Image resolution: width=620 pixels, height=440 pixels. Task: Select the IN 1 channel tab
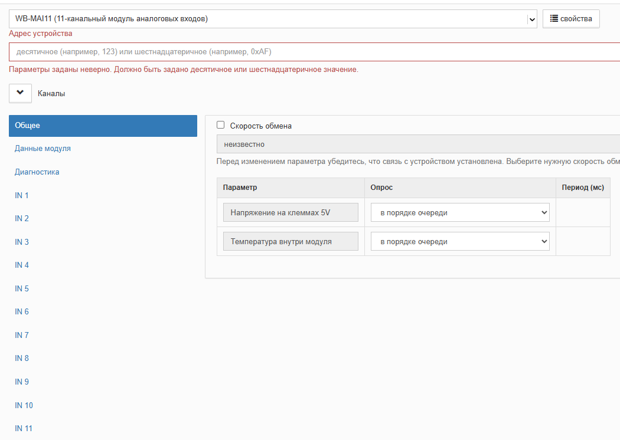click(22, 195)
